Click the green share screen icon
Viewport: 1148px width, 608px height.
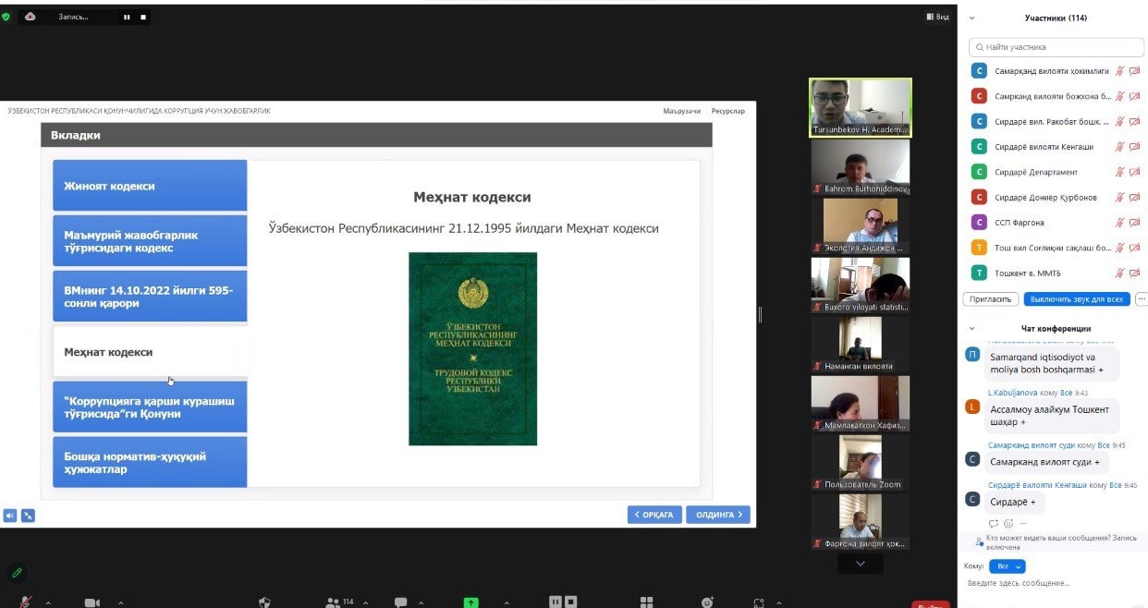(x=471, y=602)
